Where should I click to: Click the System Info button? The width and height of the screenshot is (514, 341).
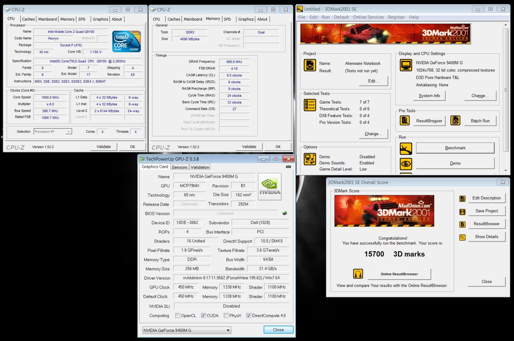[x=429, y=96]
